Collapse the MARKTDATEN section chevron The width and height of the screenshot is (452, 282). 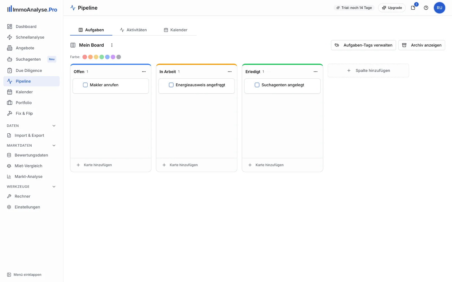point(54,146)
